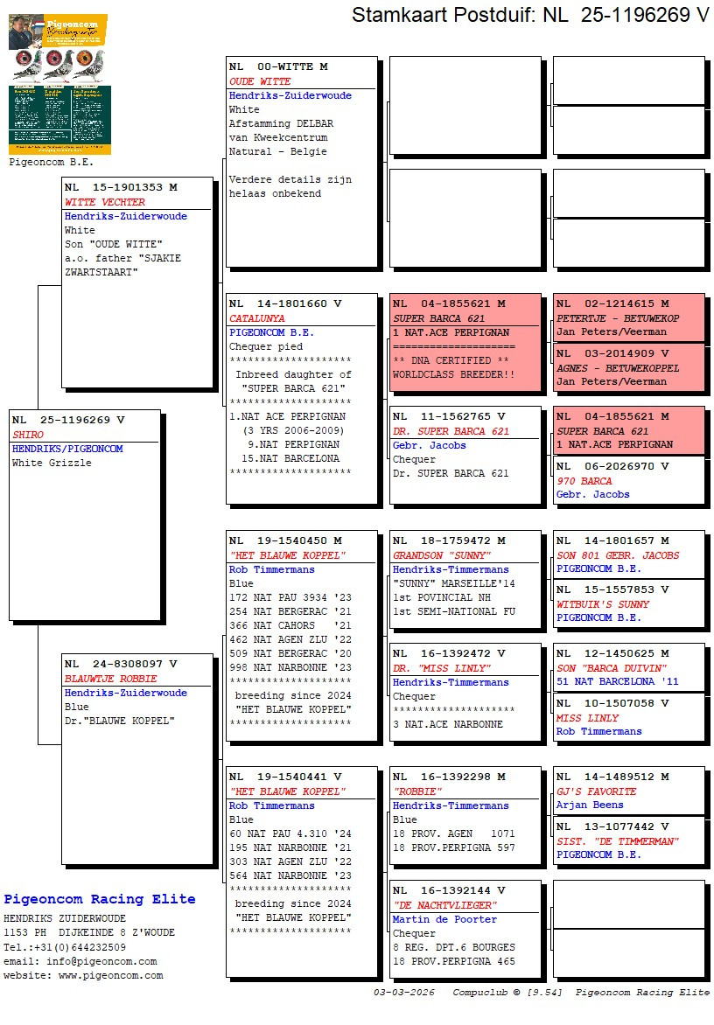This screenshot has height=1025, width=714.
Task: Select the "DE NACHTVLIEGER" pigeon entry
Action: pyautogui.click(x=445, y=905)
